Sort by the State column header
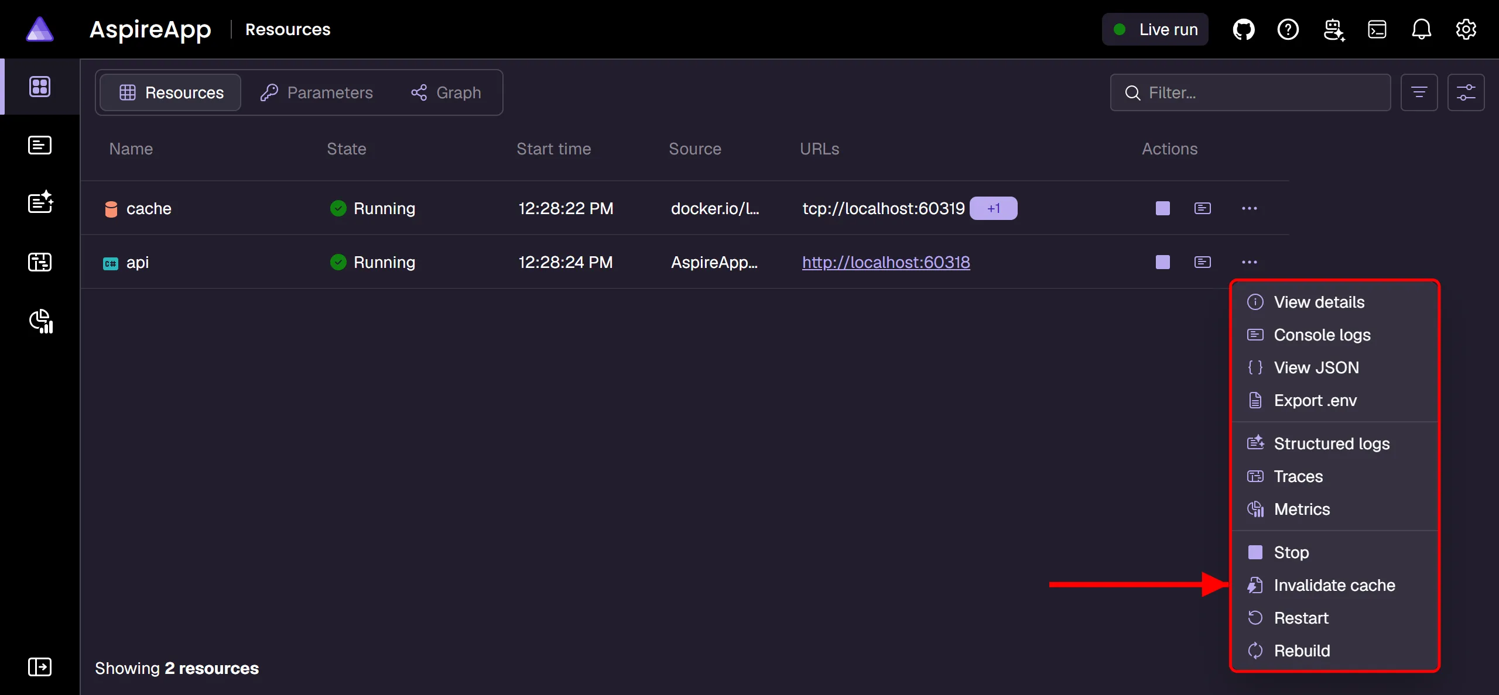1499x695 pixels. tap(347, 149)
